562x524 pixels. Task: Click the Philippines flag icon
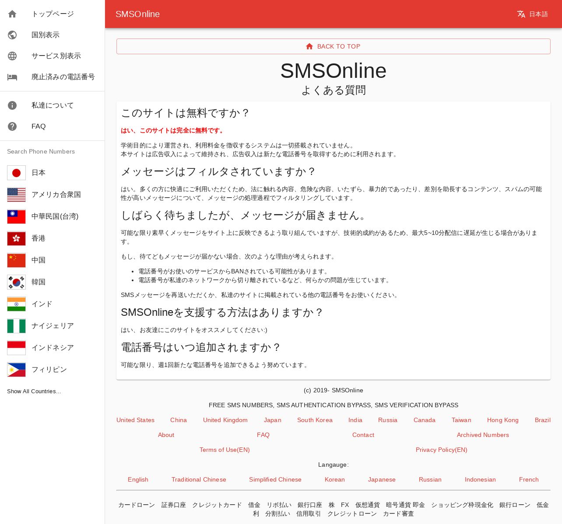tap(16, 370)
